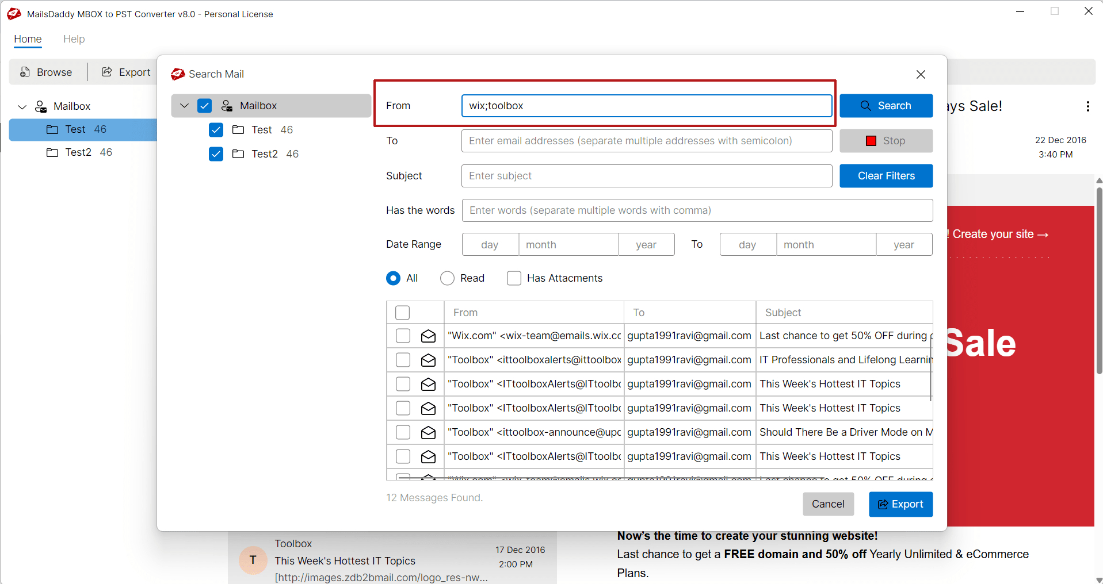Click the Test2 folder icon in main tree
Viewport: 1103px width, 584px height.
(x=52, y=152)
